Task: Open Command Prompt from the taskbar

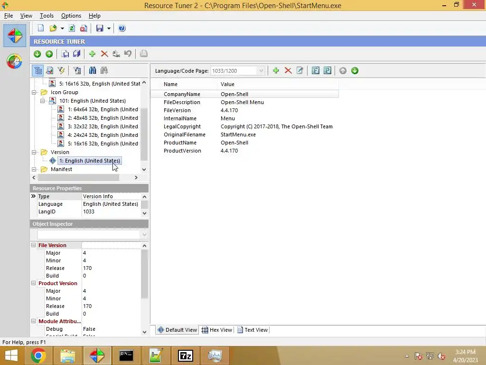Action: click(126, 355)
